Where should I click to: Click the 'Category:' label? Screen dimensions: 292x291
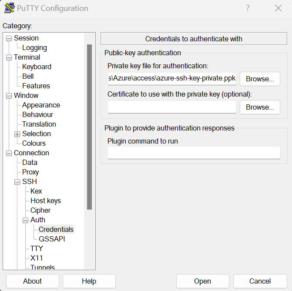pyautogui.click(x=17, y=26)
